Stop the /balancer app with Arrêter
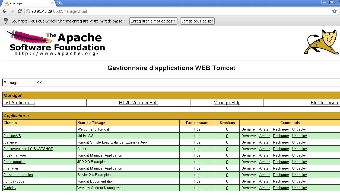 pos(264,142)
